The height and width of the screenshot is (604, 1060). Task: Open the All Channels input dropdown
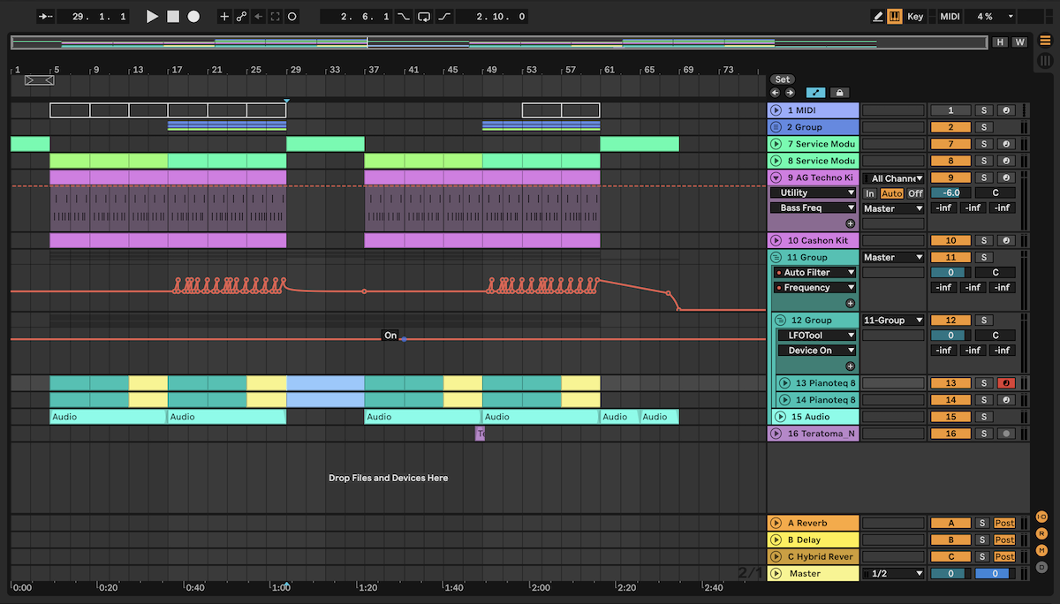tap(893, 178)
